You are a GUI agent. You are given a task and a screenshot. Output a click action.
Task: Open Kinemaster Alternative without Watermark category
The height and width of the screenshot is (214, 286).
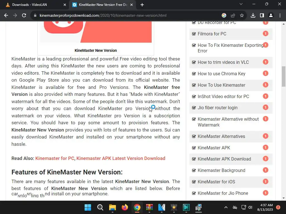(228, 122)
